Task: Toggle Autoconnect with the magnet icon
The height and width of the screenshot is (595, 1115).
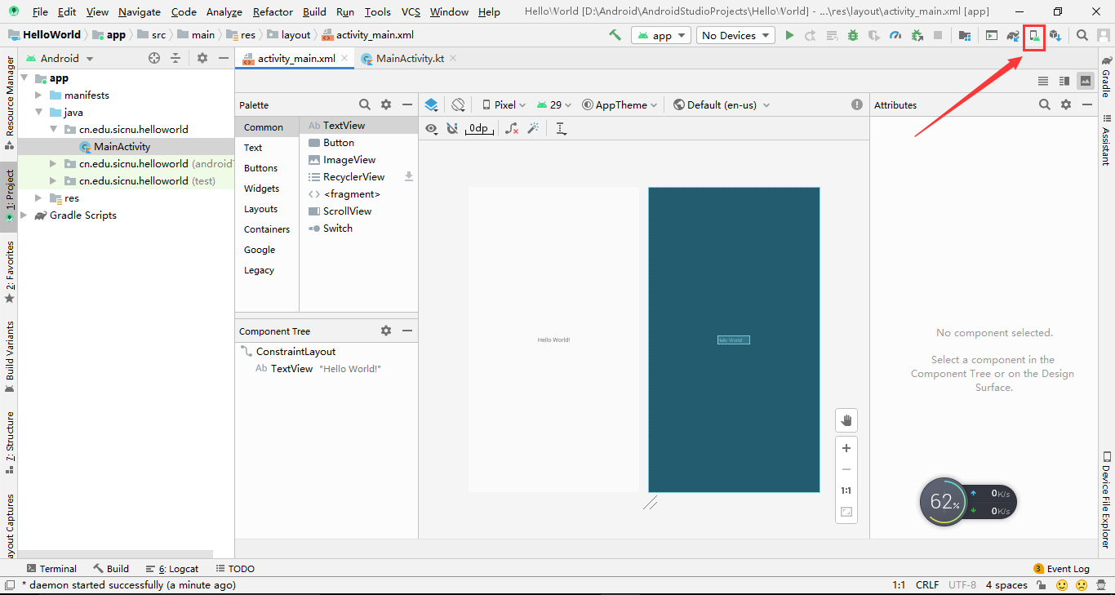Action: 452,128
